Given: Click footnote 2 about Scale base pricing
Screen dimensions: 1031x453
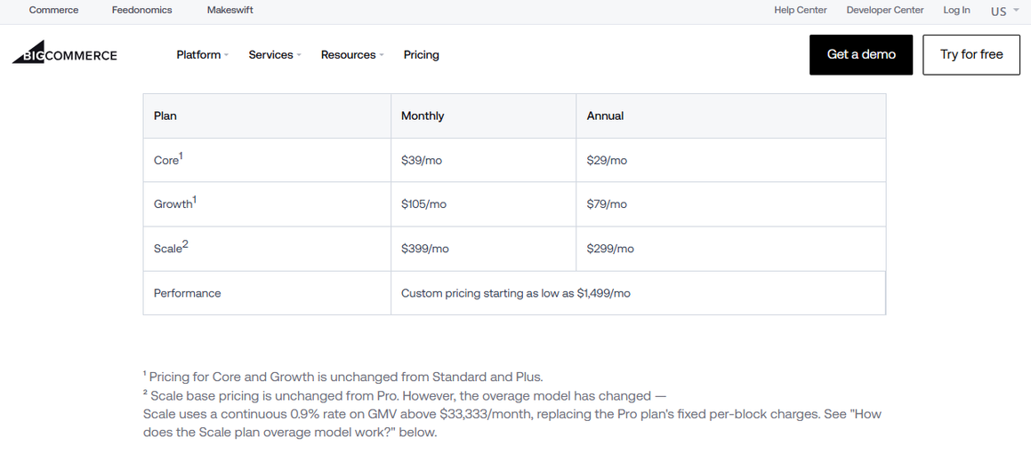Looking at the screenshot, I should pos(405,396).
